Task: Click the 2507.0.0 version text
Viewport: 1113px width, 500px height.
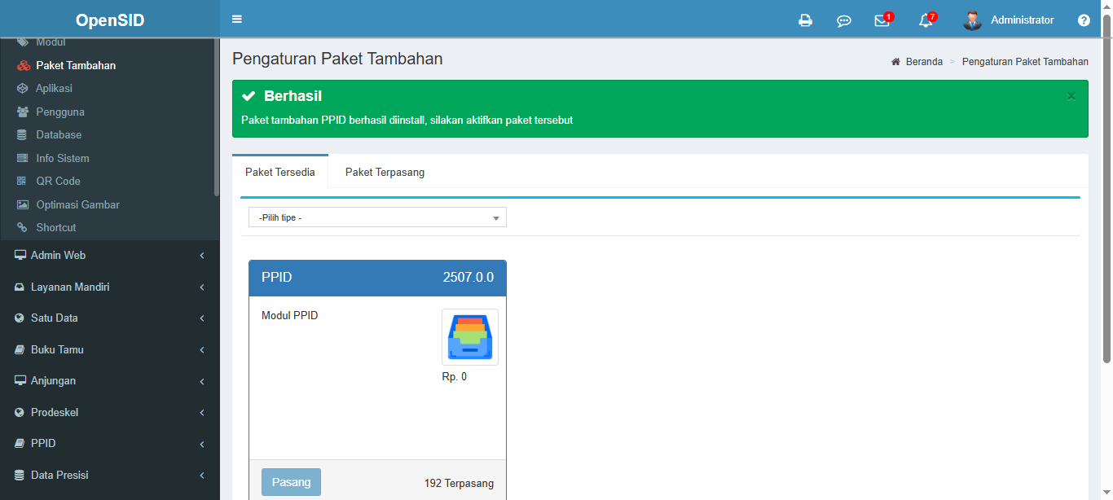Action: pyautogui.click(x=469, y=278)
